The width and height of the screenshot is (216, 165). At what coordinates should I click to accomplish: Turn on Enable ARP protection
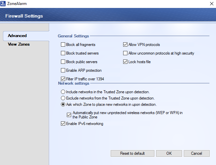point(63,70)
